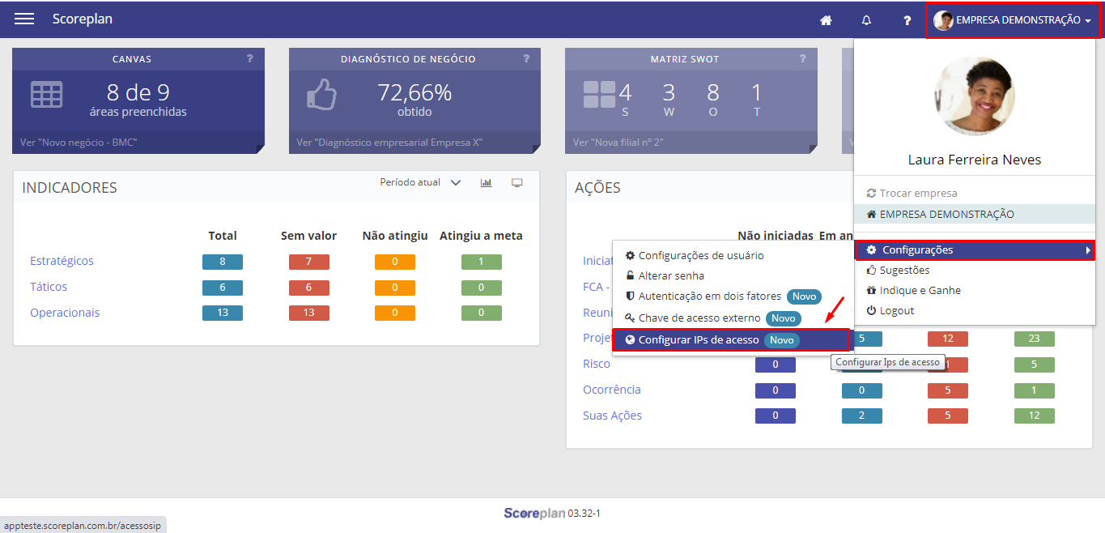Open Autenticação em dois fatores option
Viewport: 1105px width, 533px height.
(x=709, y=296)
